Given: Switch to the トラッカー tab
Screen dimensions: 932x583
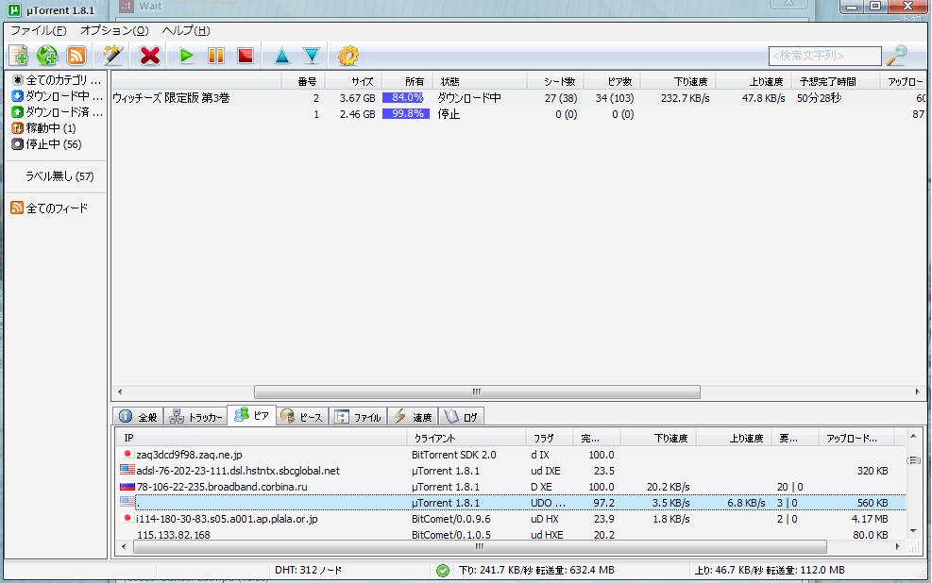Looking at the screenshot, I should pyautogui.click(x=196, y=417).
